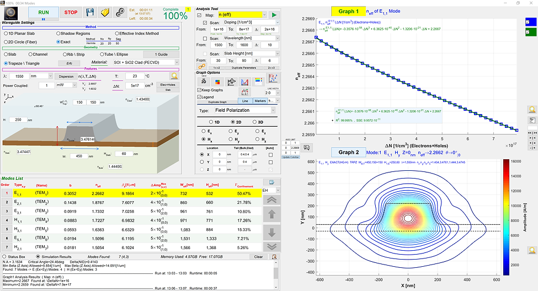Click the magnifier icon beside Graph 2 colorbar

pos(532,250)
